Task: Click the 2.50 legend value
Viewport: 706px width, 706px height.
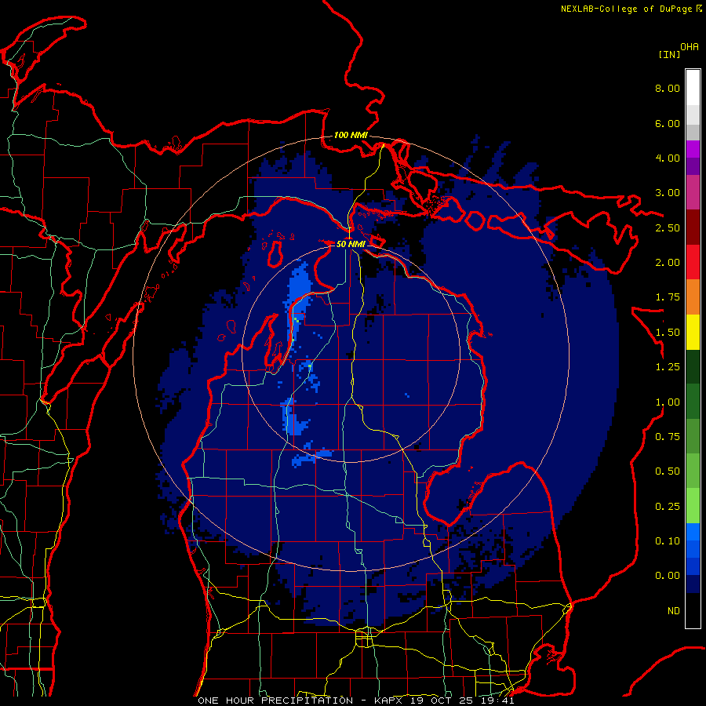Action: tap(668, 227)
